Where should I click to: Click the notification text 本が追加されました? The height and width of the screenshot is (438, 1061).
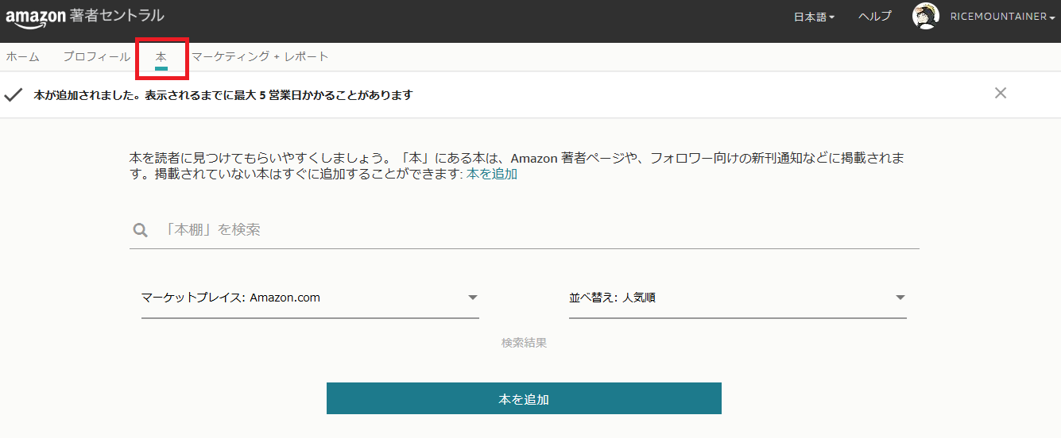(x=83, y=94)
